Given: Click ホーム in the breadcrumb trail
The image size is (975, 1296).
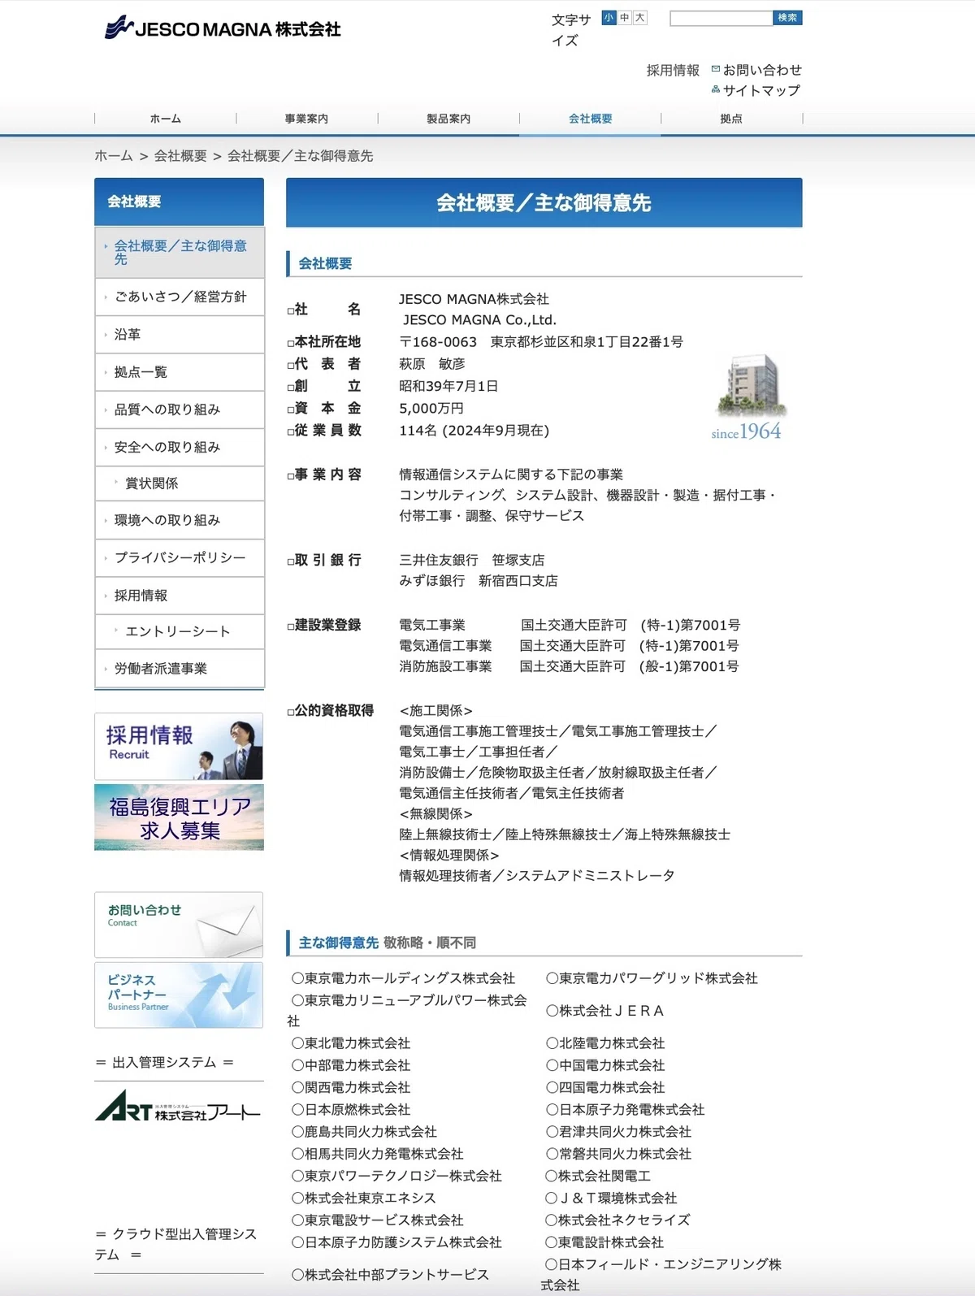Looking at the screenshot, I should tap(114, 156).
